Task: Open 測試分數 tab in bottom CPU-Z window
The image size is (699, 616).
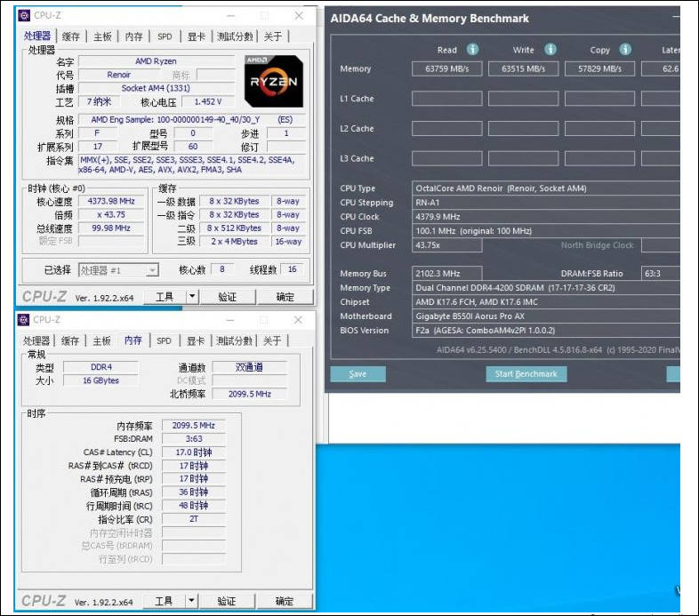Action: [234, 341]
